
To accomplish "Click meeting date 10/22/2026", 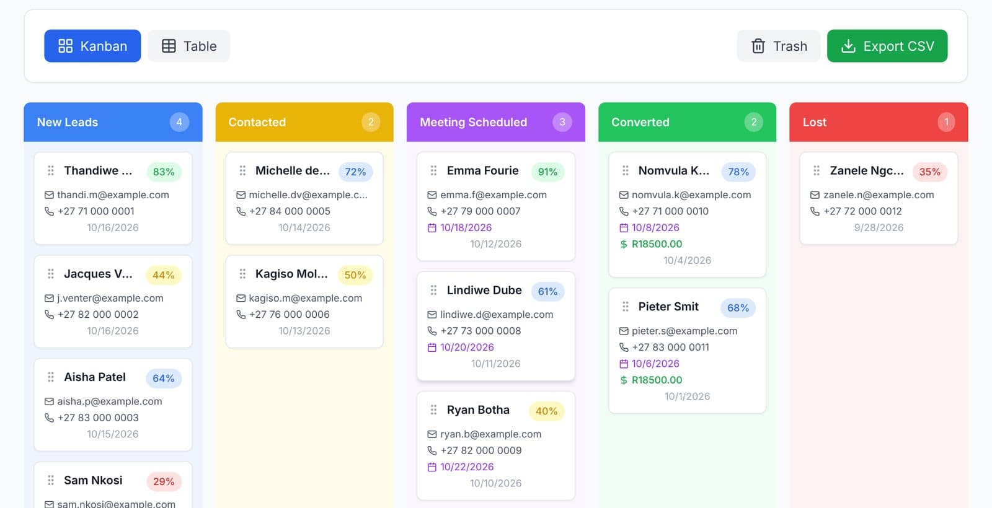I will tap(467, 467).
